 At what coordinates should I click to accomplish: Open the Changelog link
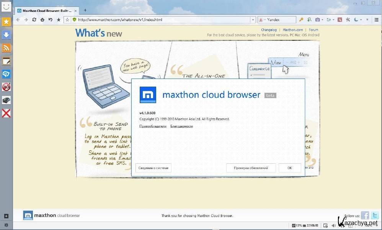pos(269,30)
